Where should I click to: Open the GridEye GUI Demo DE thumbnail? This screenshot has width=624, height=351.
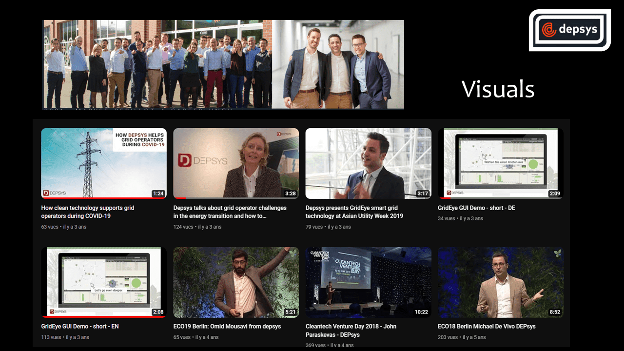tap(500, 163)
